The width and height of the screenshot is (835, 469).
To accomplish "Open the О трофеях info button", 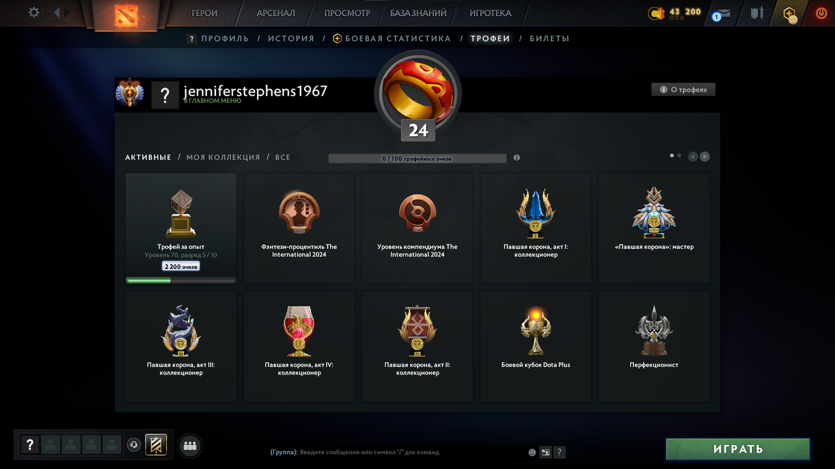I will [683, 90].
